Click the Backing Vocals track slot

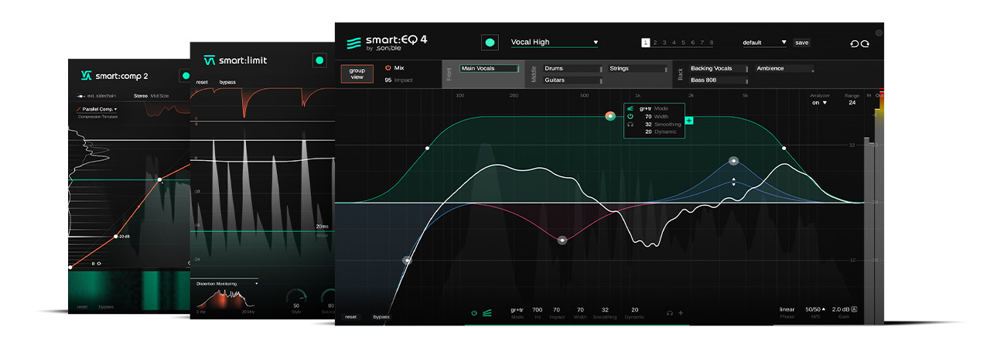click(x=717, y=69)
